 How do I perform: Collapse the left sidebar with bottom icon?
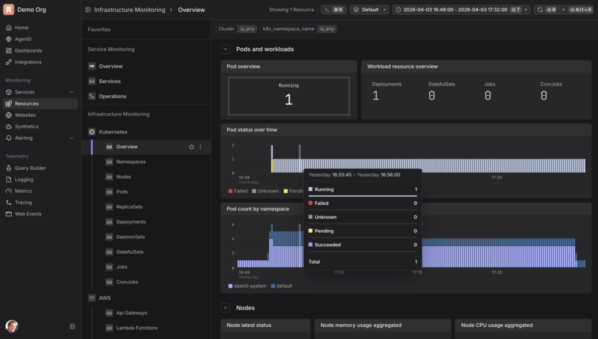72,326
